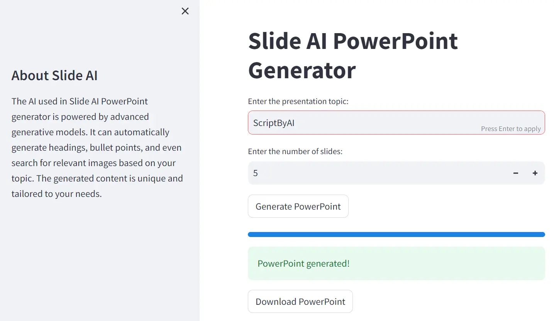Click the Slide AI PowerPoint Generator heading
This screenshot has width=554, height=321.
click(353, 55)
